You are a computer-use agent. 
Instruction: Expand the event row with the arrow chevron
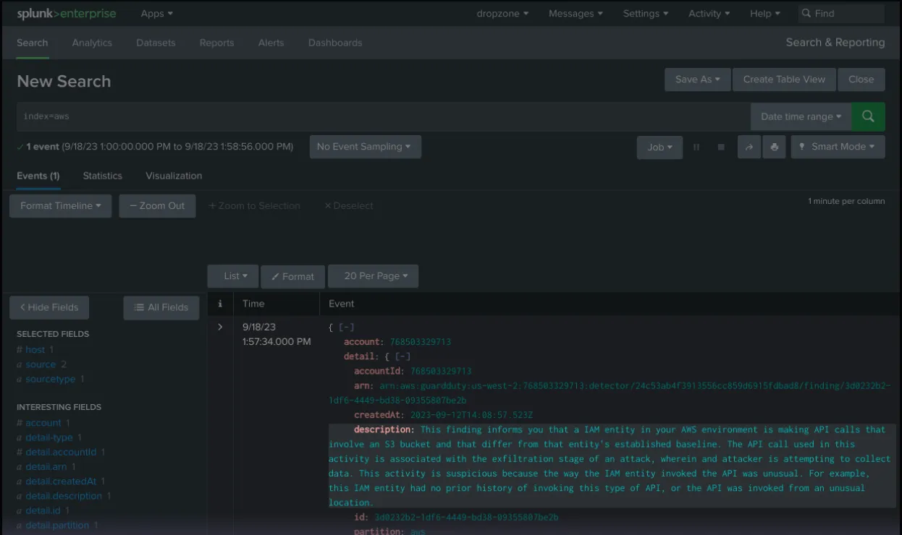[x=219, y=326]
